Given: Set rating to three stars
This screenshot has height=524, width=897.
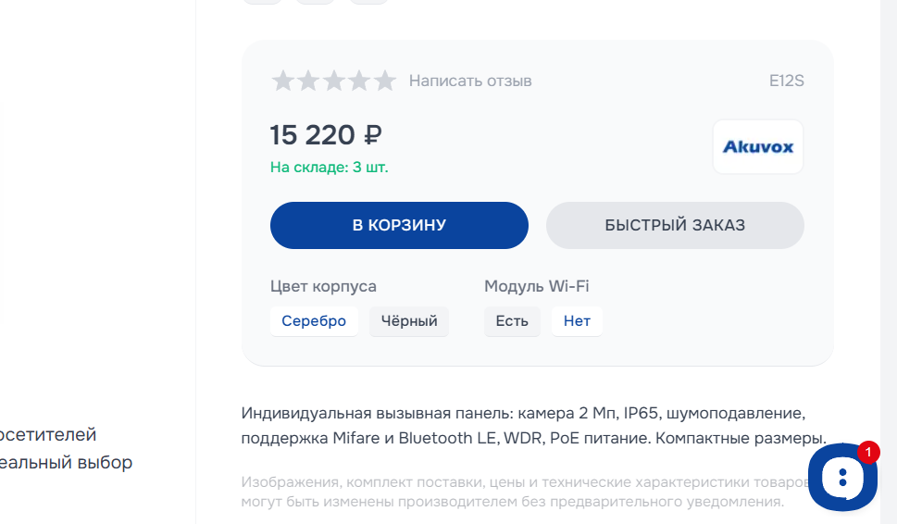Looking at the screenshot, I should pyautogui.click(x=333, y=81).
